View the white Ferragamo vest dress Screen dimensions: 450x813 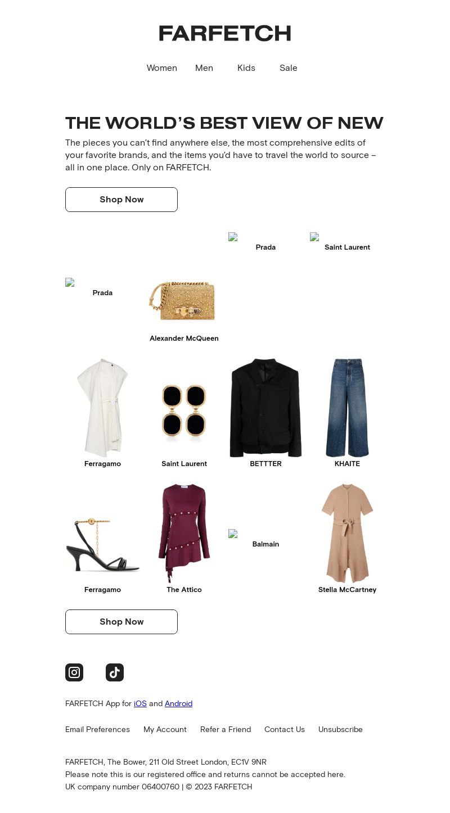tap(102, 408)
